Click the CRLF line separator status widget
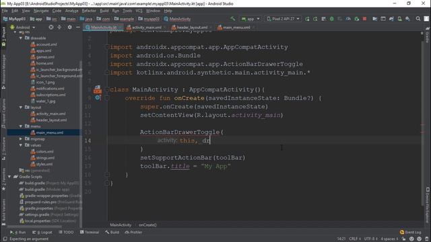 pos(355,239)
